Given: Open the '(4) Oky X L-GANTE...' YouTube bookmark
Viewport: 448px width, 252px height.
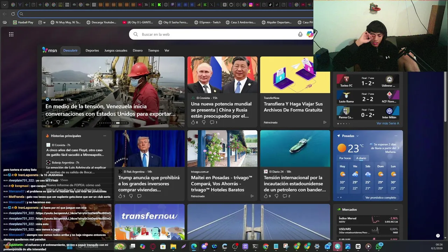Looking at the screenshot, I should pos(138,22).
